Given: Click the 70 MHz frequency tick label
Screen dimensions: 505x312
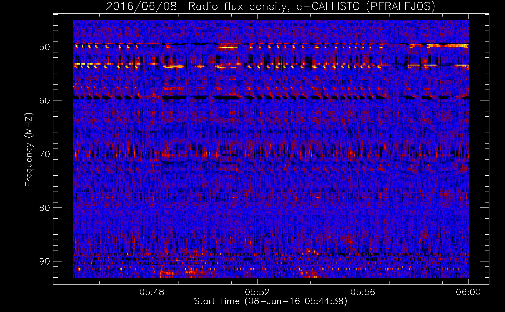Looking at the screenshot, I should tap(44, 154).
